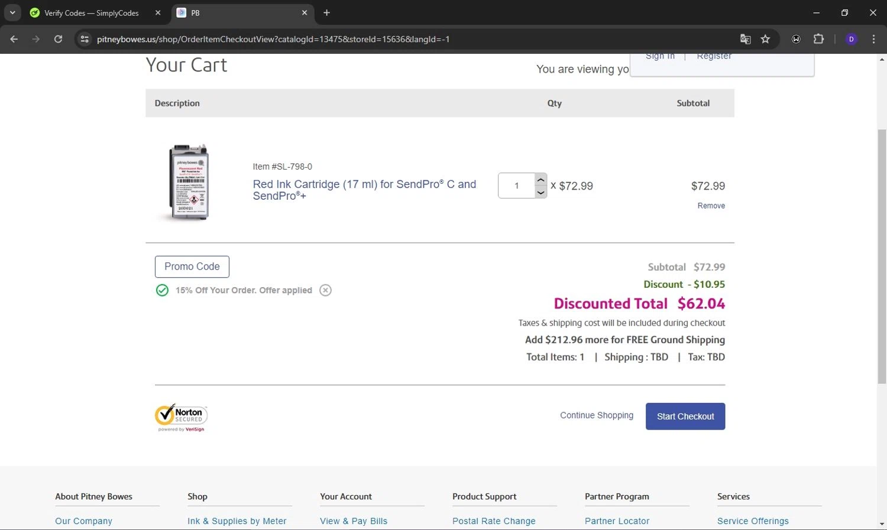Viewport: 887px width, 530px height.
Task: Click the quantity input field
Action: click(516, 186)
